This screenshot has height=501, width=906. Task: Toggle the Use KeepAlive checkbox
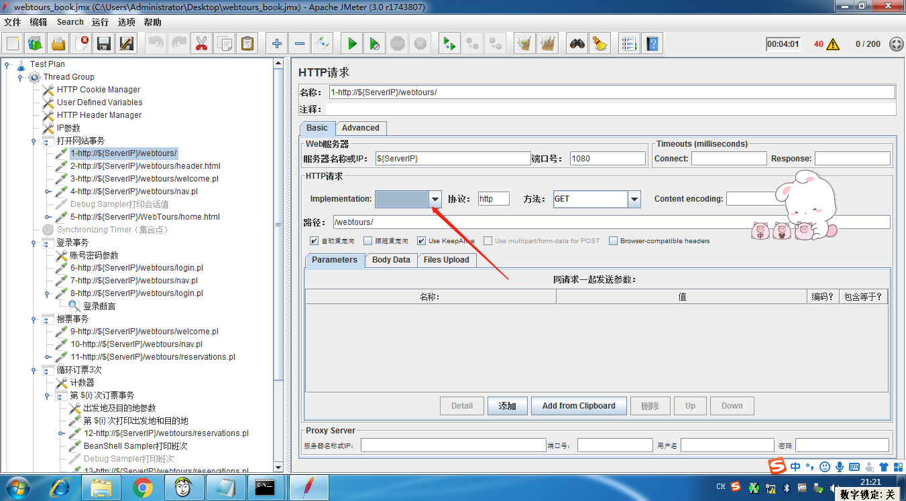point(421,241)
